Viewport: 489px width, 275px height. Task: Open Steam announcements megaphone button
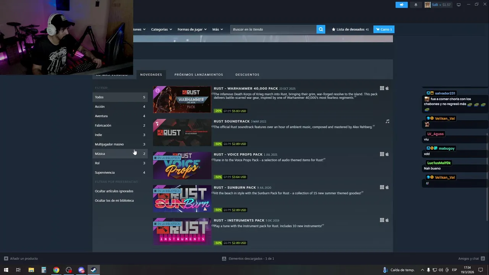click(x=402, y=5)
